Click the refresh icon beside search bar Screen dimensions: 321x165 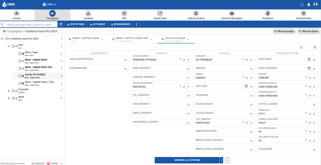pos(61,24)
